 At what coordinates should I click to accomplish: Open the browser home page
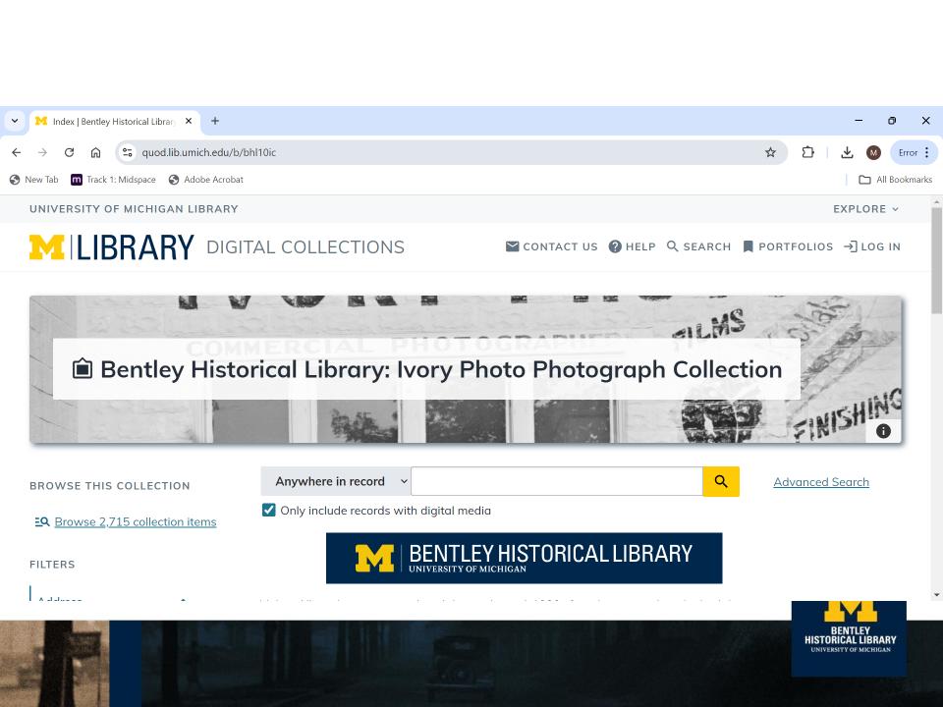[95, 153]
